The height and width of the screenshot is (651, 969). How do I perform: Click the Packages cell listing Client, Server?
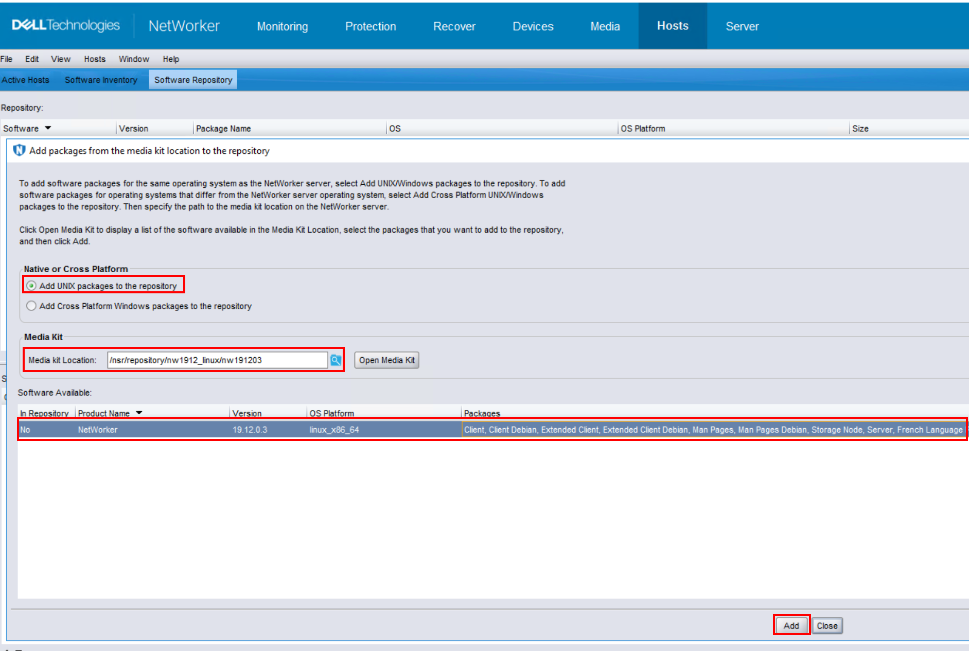pos(714,429)
